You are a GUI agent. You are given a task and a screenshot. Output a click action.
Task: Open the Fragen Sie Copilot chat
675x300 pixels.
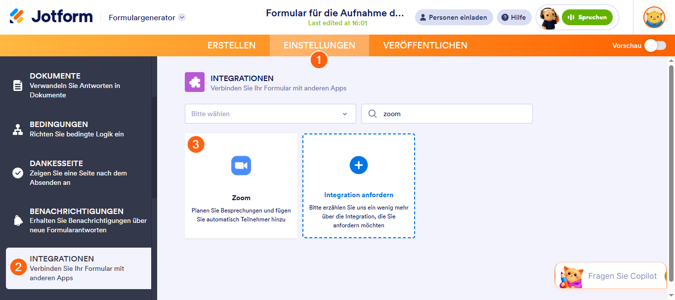611,276
